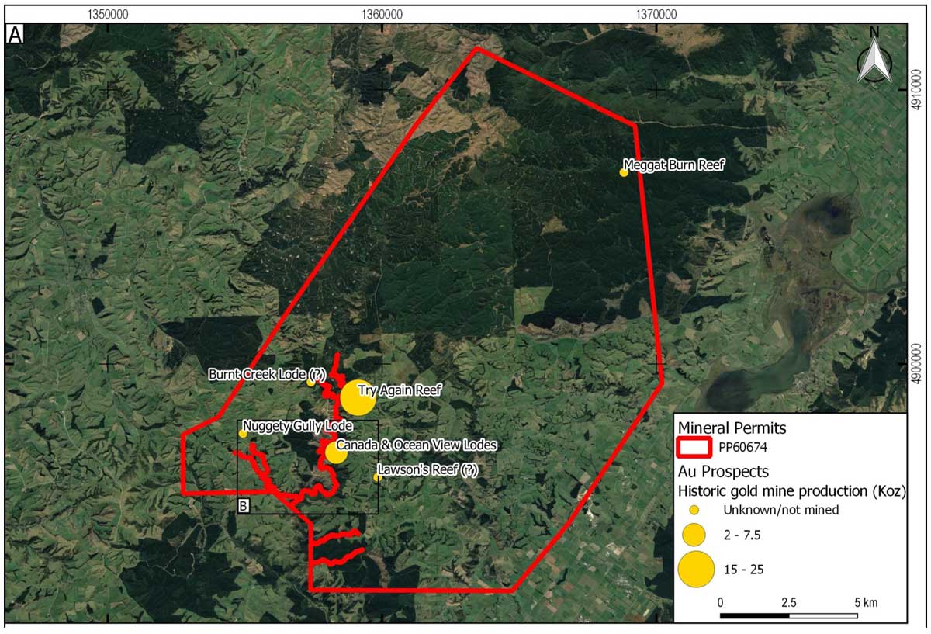Image resolution: width=931 pixels, height=634 pixels.
Task: Click the Try Again Reef yellow circle
Action: click(x=358, y=398)
